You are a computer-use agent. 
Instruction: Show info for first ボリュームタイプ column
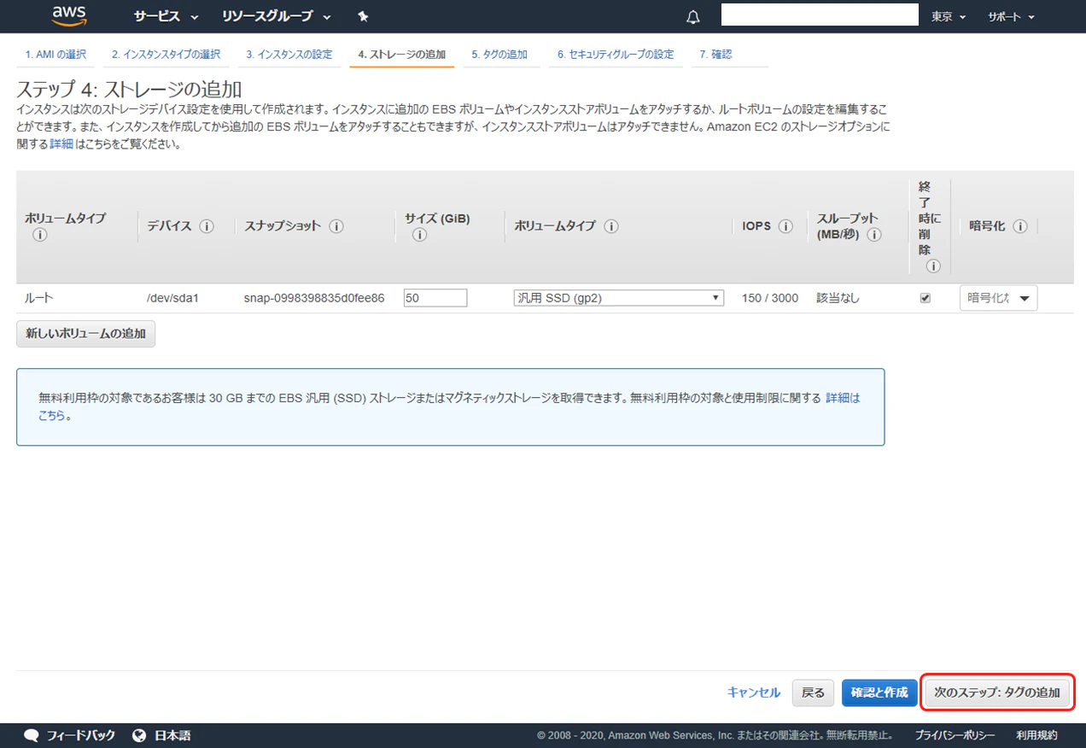tap(39, 235)
